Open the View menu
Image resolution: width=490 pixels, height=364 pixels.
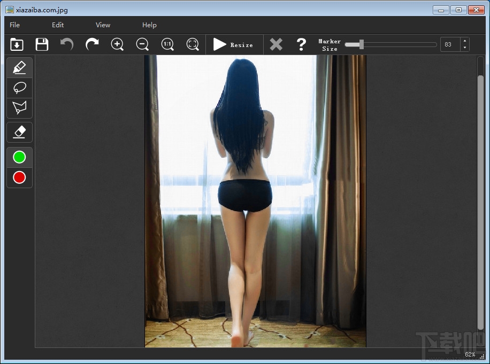pos(103,25)
